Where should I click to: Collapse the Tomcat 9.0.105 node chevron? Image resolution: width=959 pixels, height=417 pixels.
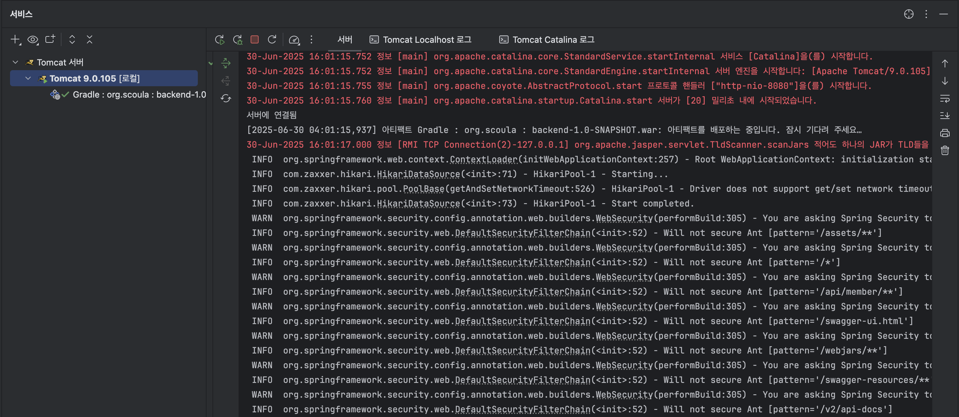point(28,78)
